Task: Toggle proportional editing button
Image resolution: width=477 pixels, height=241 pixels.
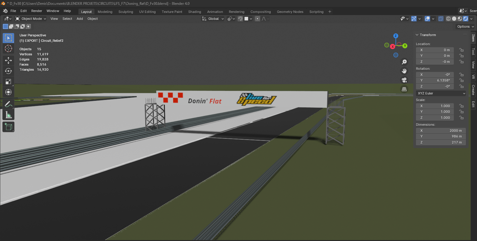Action: click(257, 19)
